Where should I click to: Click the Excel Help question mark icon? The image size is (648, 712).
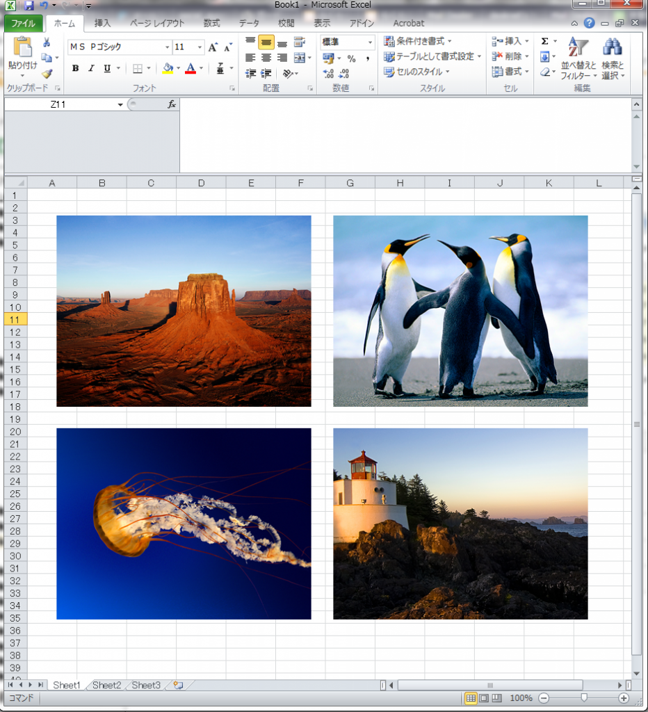coord(589,23)
